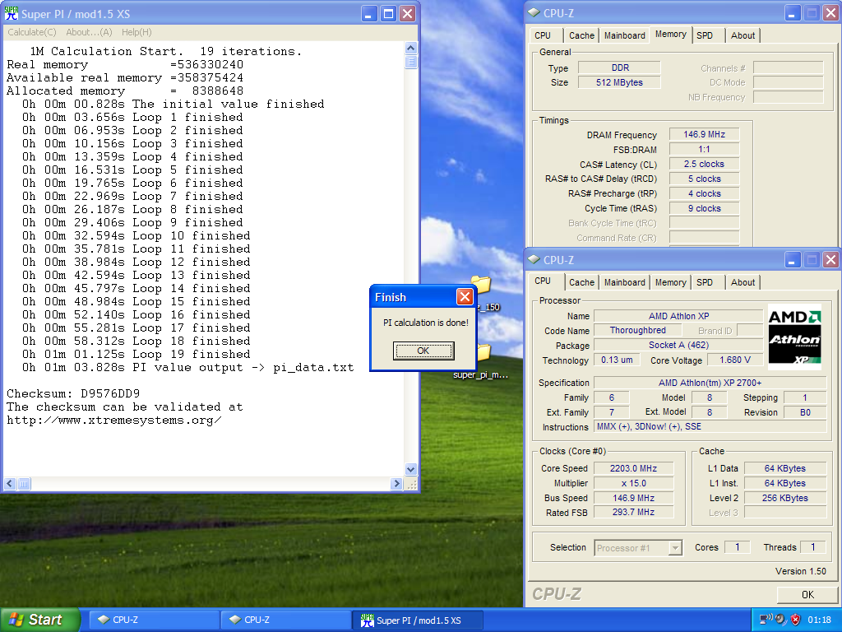Viewport: 842px width, 632px height.
Task: Open the network connection tray icon
Action: [x=765, y=620]
